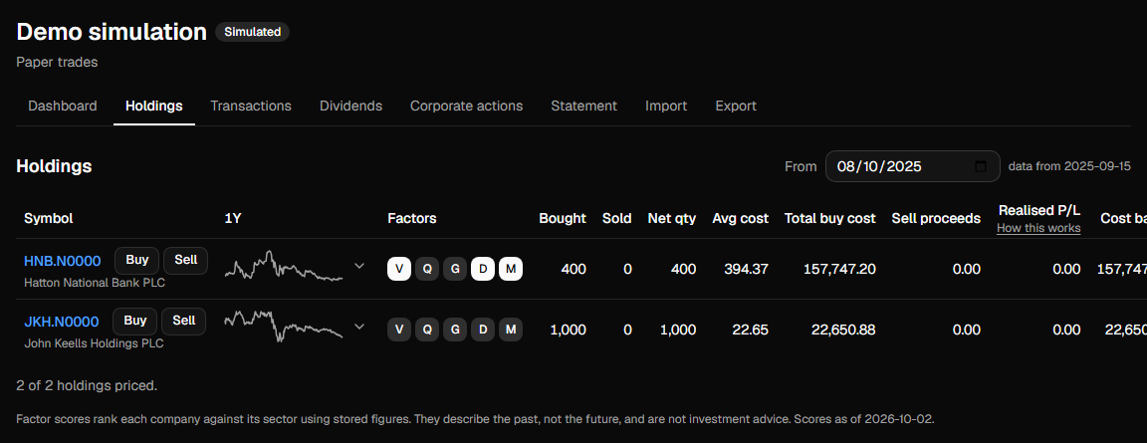Click the 'Paper trades' subtitle

coord(57,62)
